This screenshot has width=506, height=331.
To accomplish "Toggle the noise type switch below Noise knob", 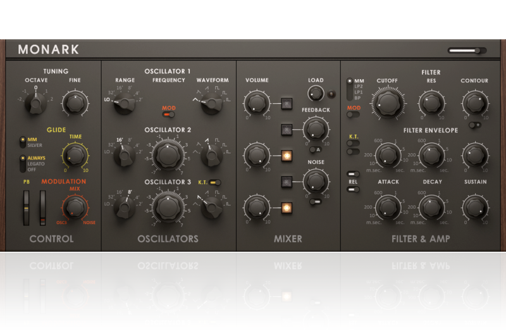I will tap(315, 202).
